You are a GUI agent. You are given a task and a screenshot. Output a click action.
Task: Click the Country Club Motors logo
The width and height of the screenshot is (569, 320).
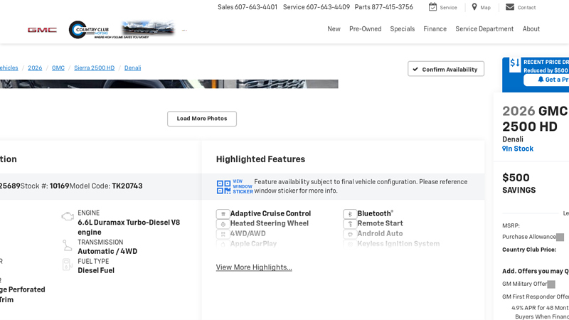click(x=88, y=30)
